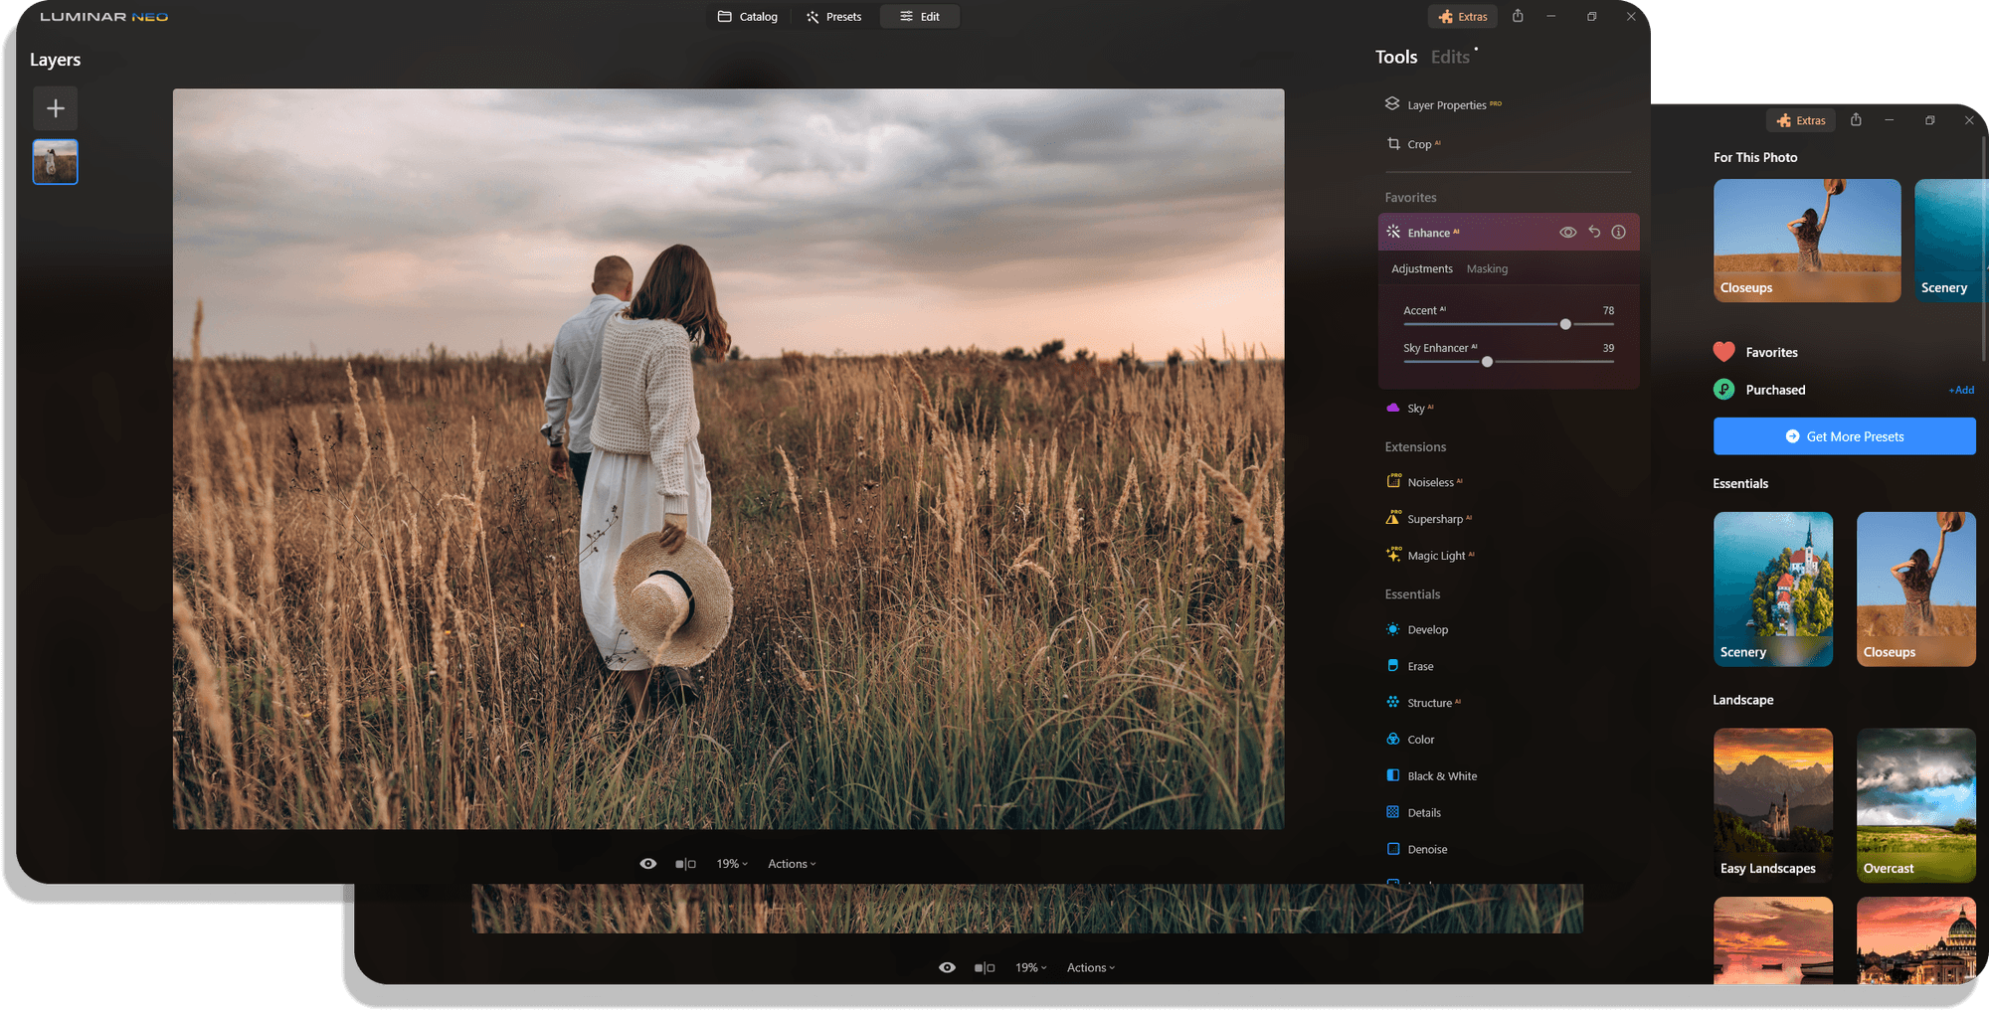This screenshot has height=1011, width=1989.
Task: Open the Sky AI tool
Action: click(1416, 407)
